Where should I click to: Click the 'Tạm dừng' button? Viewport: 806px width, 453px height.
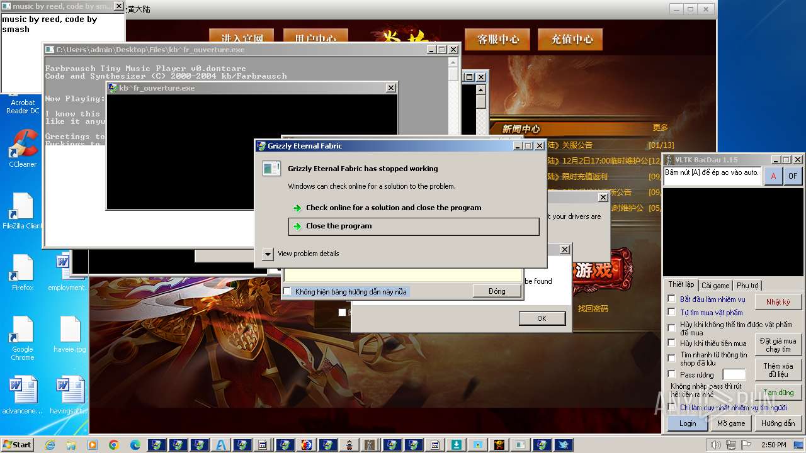(x=778, y=393)
